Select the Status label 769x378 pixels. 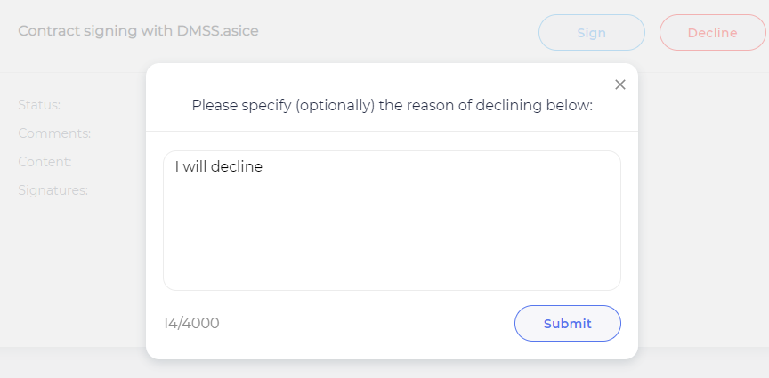(39, 105)
